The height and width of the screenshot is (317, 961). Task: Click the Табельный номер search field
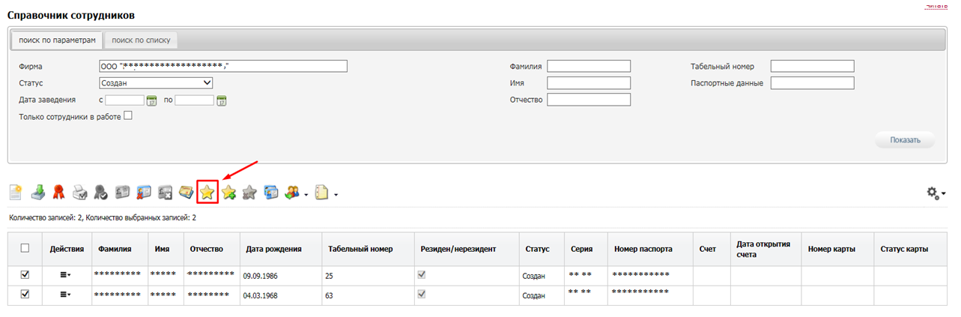click(813, 66)
